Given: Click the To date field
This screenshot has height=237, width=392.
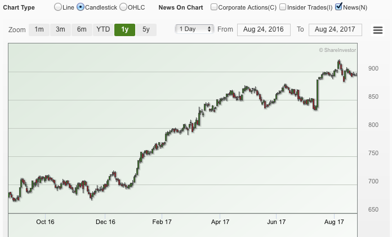Looking at the screenshot, I should pyautogui.click(x=335, y=29).
